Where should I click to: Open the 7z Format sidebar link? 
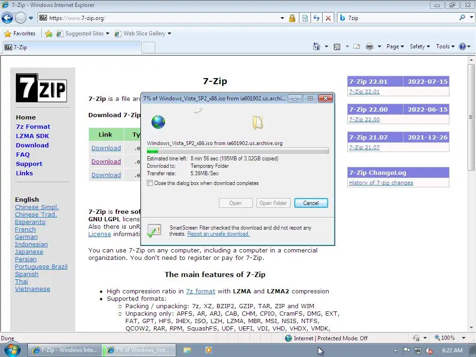(33, 126)
